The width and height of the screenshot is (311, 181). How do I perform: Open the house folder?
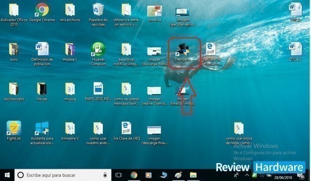coord(42,92)
